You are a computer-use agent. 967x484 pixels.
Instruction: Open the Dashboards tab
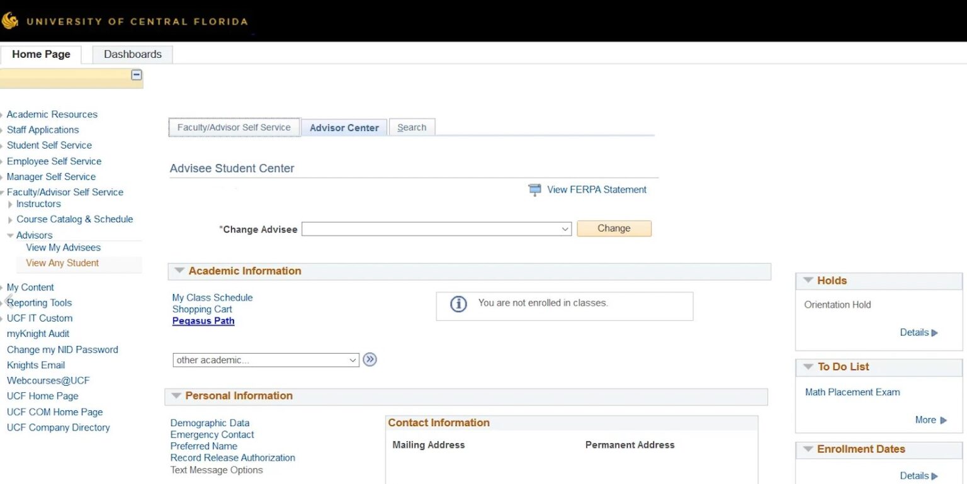pyautogui.click(x=132, y=54)
